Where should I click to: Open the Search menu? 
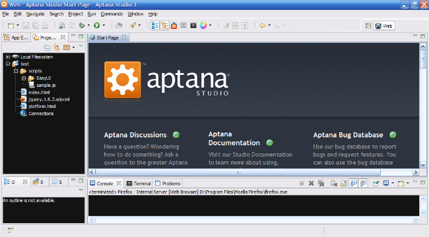56,14
